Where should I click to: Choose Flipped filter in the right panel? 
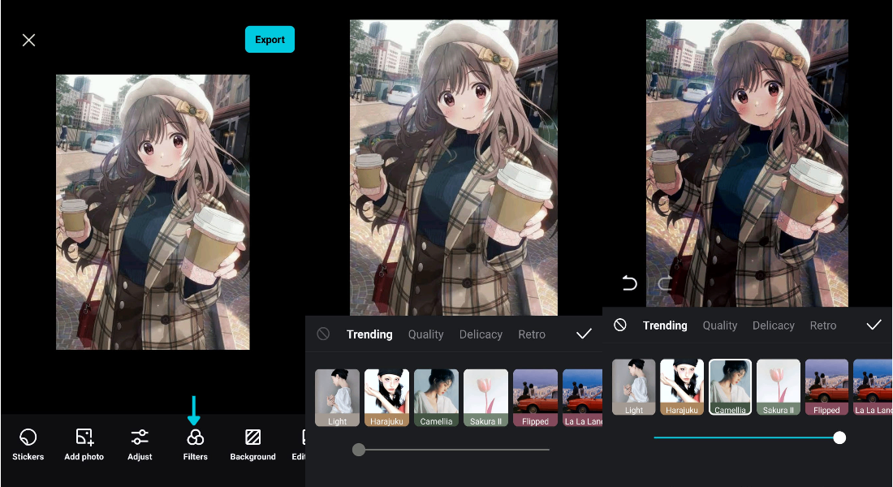pos(827,386)
